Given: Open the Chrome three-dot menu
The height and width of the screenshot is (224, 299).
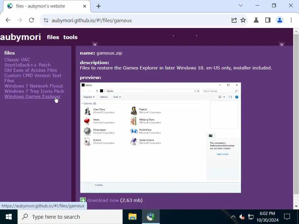Looking at the screenshot, I should point(291,20).
